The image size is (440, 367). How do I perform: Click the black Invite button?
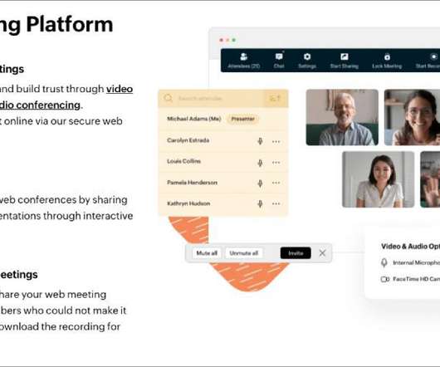point(296,253)
